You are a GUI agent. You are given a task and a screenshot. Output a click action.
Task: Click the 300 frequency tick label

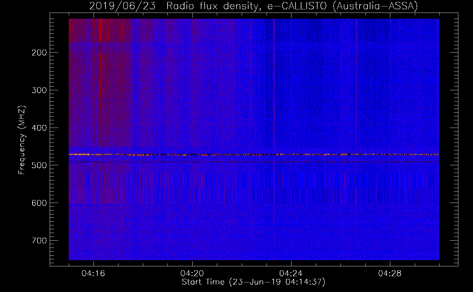pyautogui.click(x=39, y=90)
